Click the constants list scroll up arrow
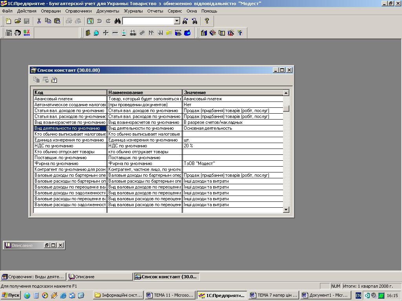The width and height of the screenshot is (402, 301). 286,92
